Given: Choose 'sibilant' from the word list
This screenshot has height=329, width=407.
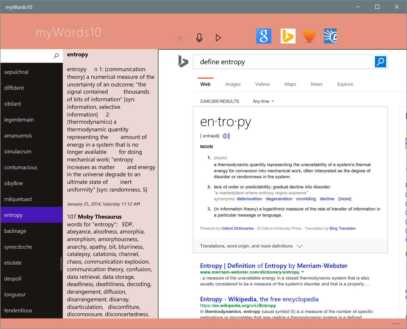Looking at the screenshot, I should coord(31,104).
